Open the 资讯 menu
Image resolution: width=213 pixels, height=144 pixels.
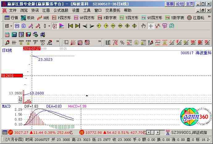pyautogui.click(x=35, y=10)
